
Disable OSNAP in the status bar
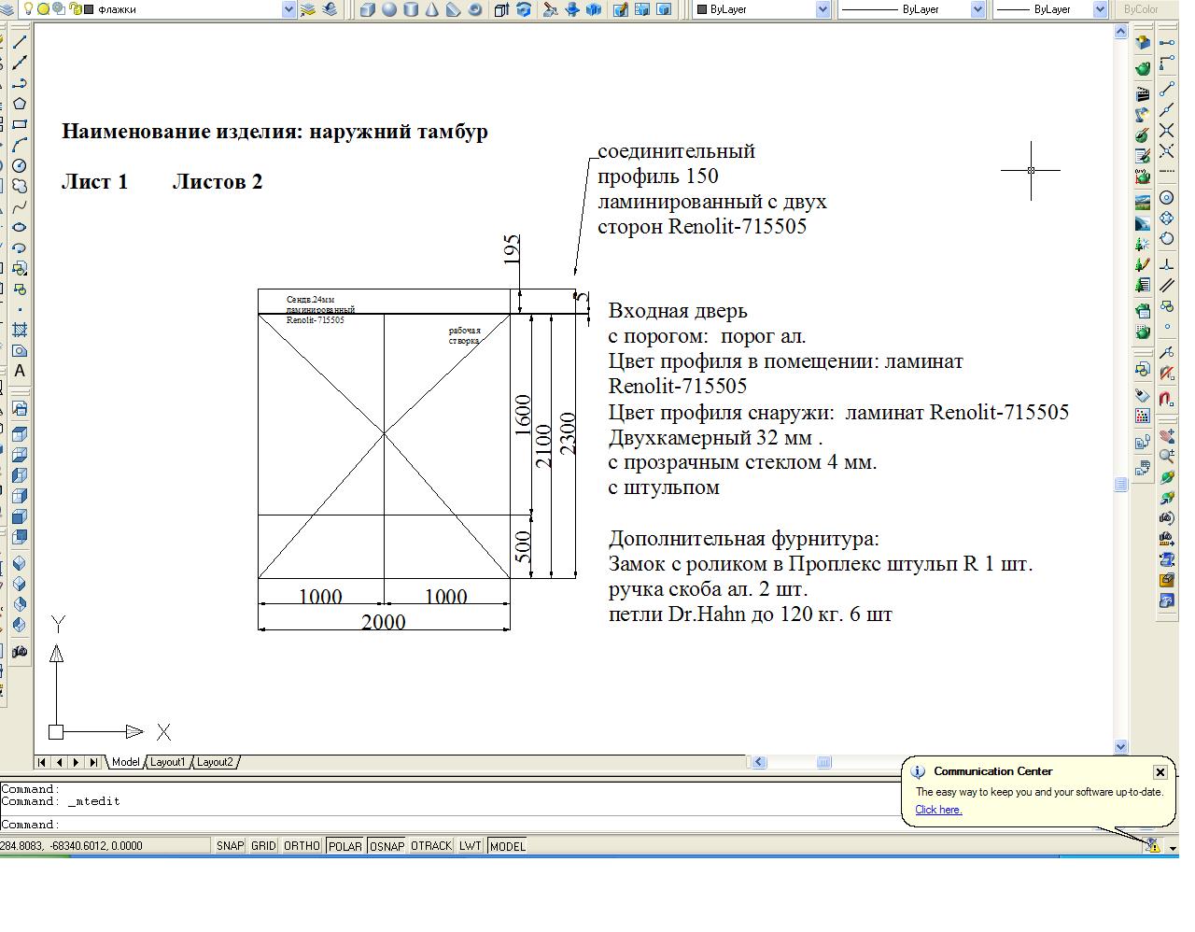pyautogui.click(x=387, y=846)
